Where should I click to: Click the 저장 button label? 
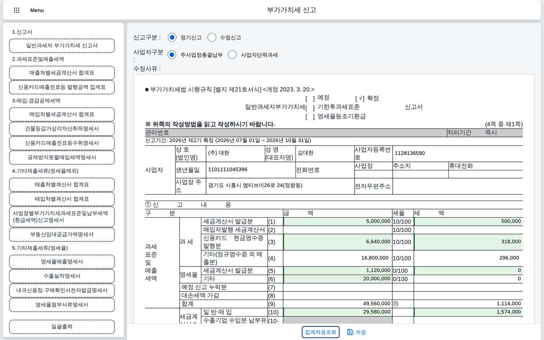[x=361, y=332]
